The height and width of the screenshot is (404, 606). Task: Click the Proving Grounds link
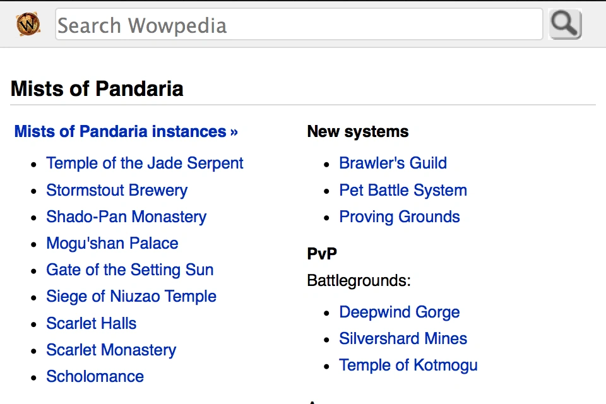[400, 217]
